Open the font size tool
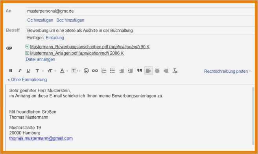 tap(50, 71)
